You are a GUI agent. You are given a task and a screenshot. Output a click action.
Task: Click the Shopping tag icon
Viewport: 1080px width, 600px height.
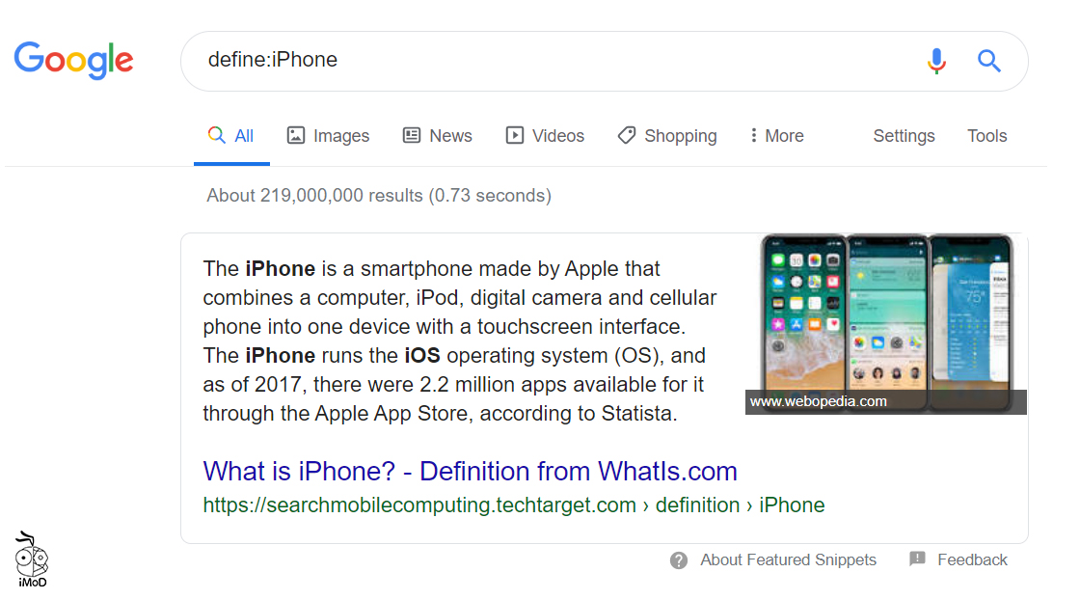(x=627, y=136)
